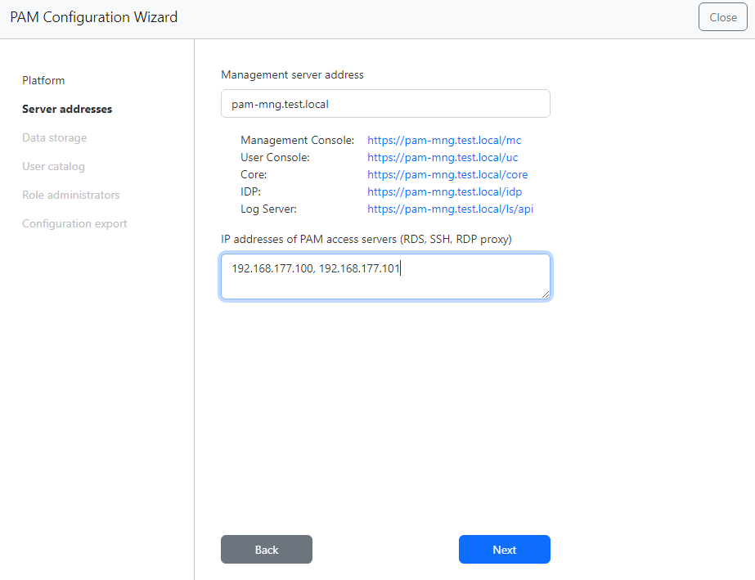Click the "IP addresses of PAM access servers" label
The width and height of the screenshot is (755, 580).
(366, 239)
